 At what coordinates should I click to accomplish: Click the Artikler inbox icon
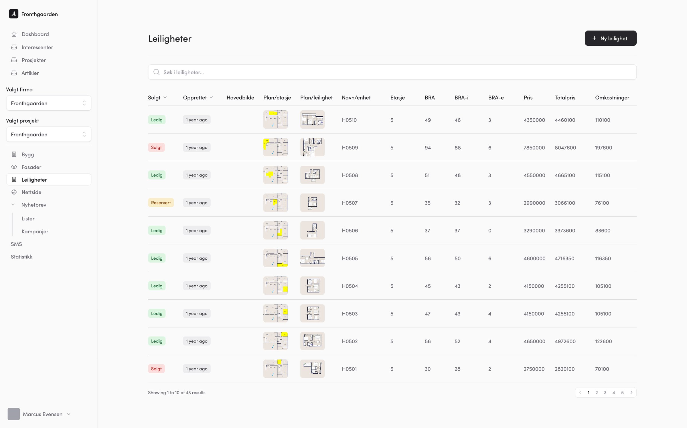pos(14,73)
